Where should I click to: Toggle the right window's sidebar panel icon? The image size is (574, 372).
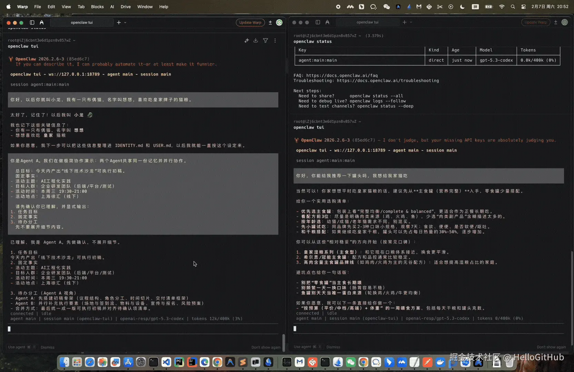click(318, 22)
